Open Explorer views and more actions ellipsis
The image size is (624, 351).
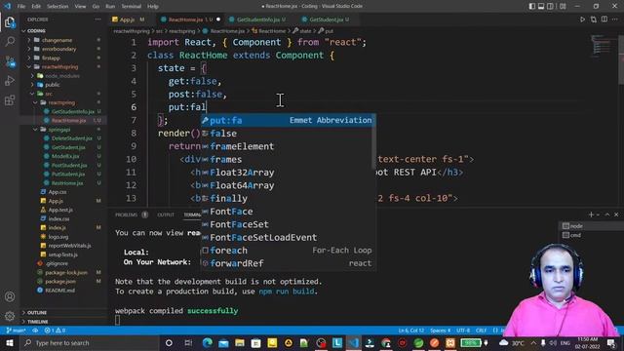click(x=97, y=19)
